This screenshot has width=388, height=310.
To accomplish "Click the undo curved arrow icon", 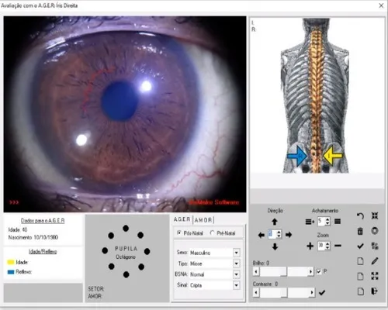I will [x=360, y=215].
